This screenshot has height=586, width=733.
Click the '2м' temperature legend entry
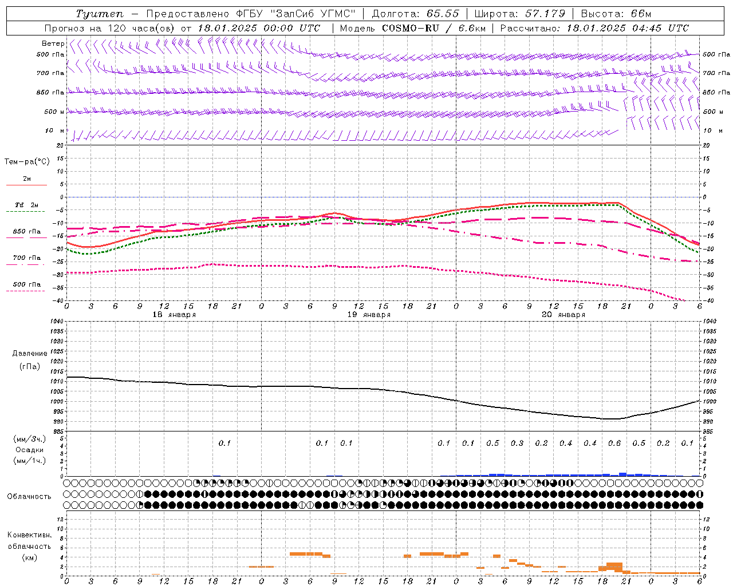[x=27, y=179]
